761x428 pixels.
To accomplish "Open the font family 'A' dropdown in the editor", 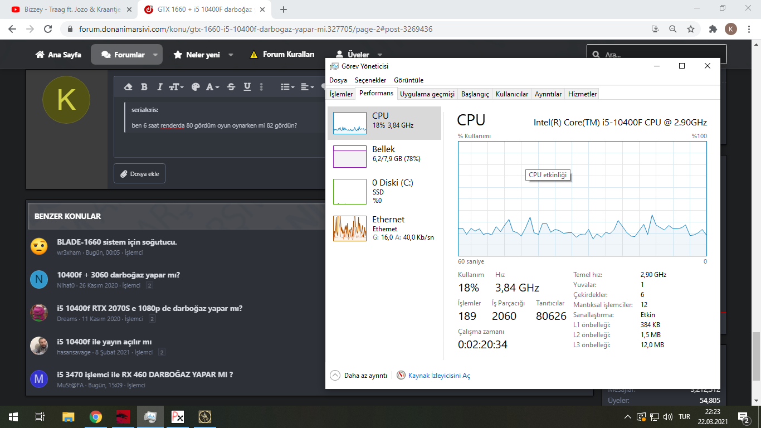I will (212, 87).
